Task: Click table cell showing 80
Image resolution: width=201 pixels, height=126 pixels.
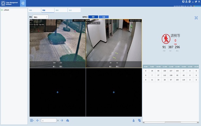Action: click(158, 71)
